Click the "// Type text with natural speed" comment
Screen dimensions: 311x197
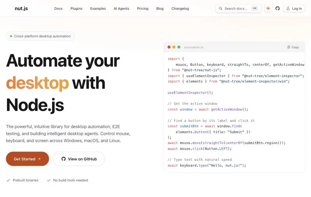point(199,160)
